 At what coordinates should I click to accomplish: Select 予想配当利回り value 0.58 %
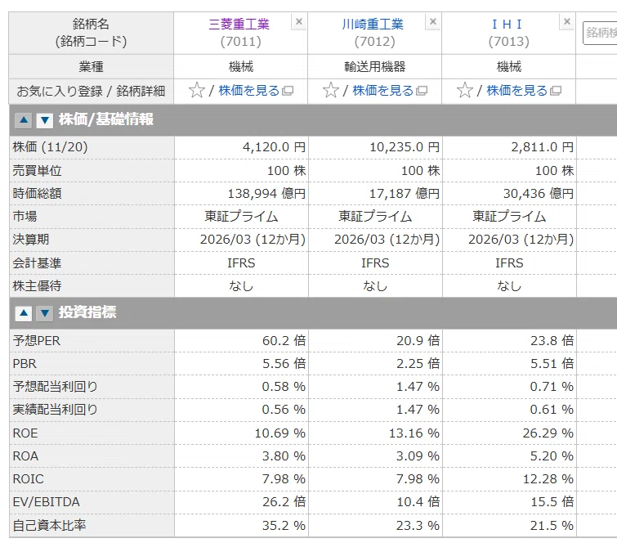284,387
